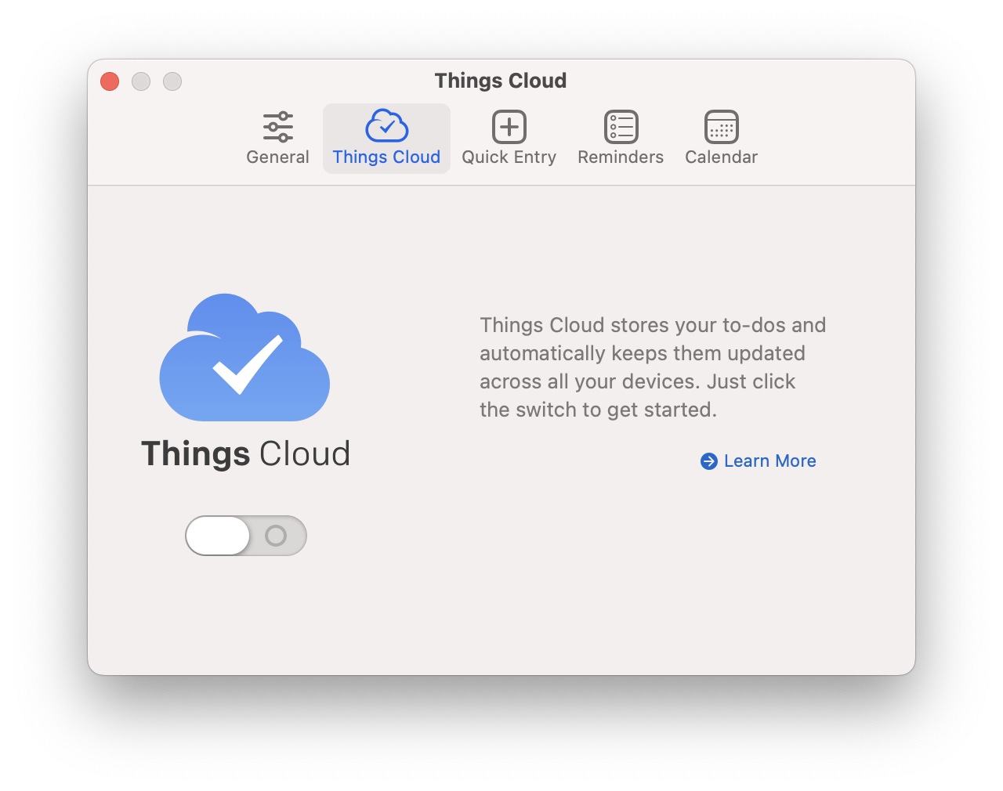
Task: Select the highlighted Things Cloud tab
Action: [x=386, y=138]
